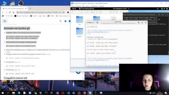Open the Устройства menu in VirtualBox
Screen dimensions: 169x95
(x=94, y=6)
